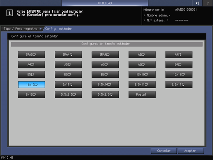
Task: Choose the A3 landscape size button
Action: tap(142, 54)
